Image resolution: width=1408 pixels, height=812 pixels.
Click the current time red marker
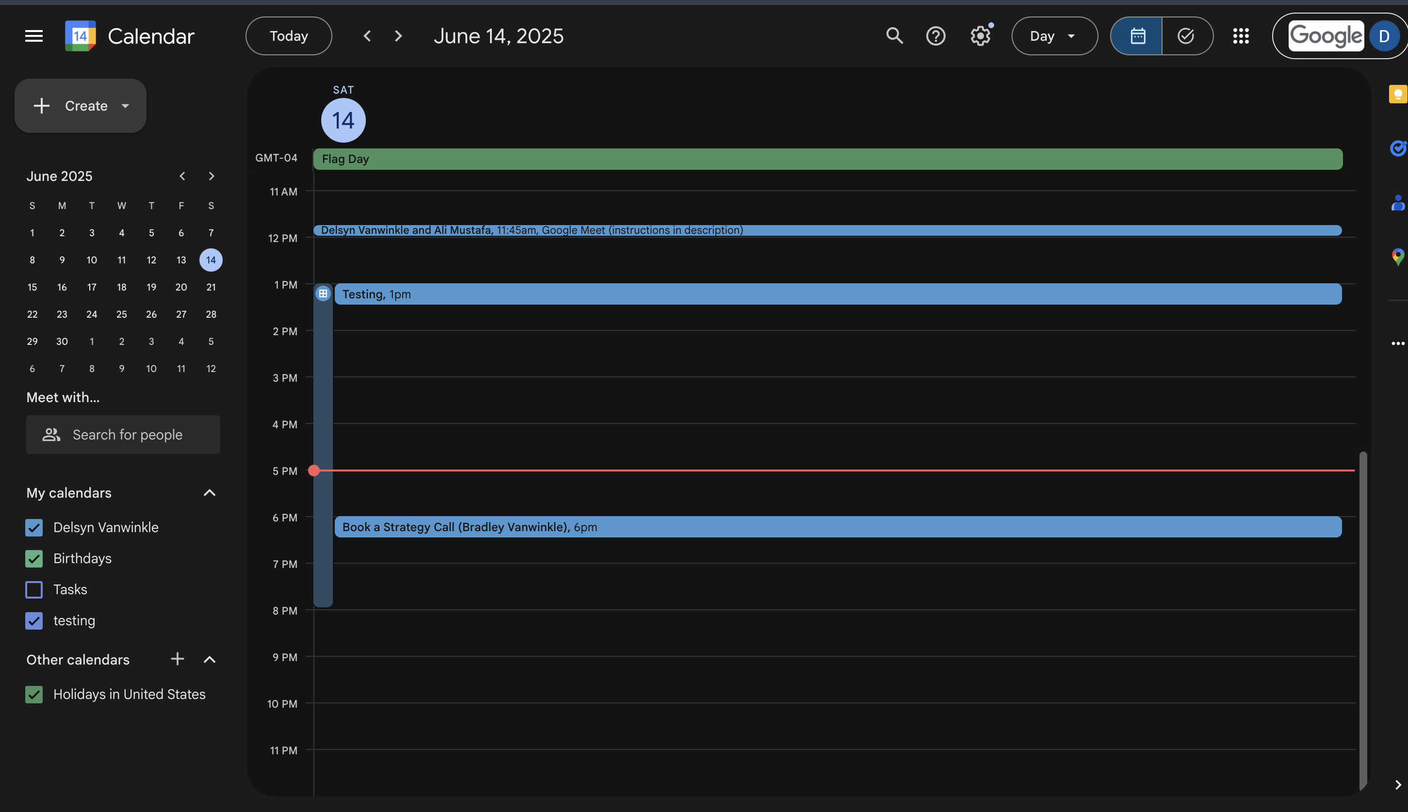[x=314, y=471]
